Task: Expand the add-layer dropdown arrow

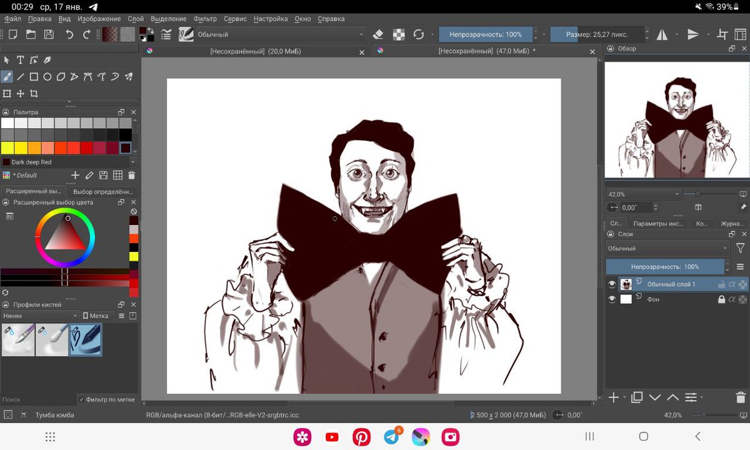Action: point(624,397)
